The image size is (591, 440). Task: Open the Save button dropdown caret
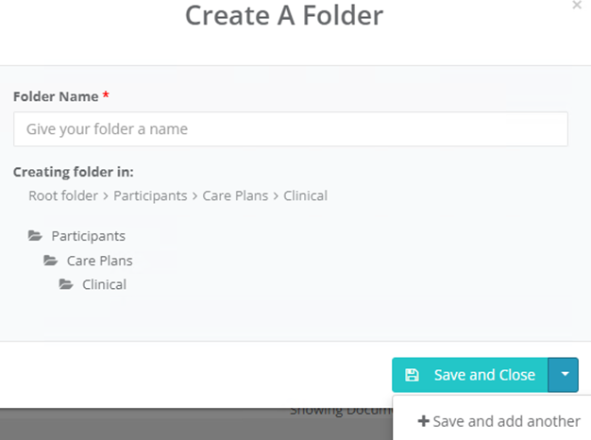(x=564, y=375)
